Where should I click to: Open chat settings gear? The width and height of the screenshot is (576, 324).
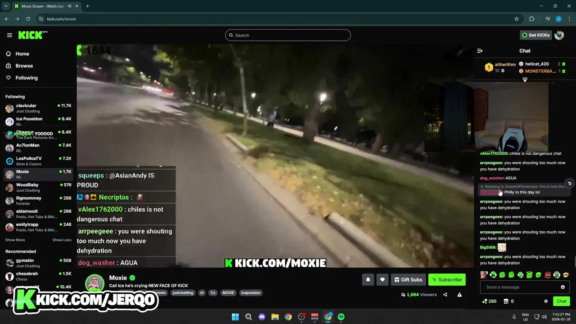pos(546,301)
